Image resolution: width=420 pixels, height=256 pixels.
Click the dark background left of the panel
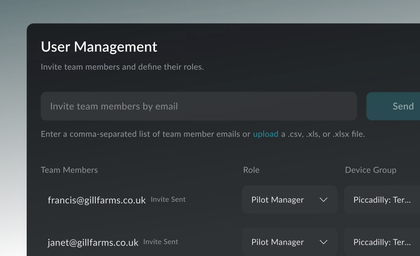click(x=13, y=125)
